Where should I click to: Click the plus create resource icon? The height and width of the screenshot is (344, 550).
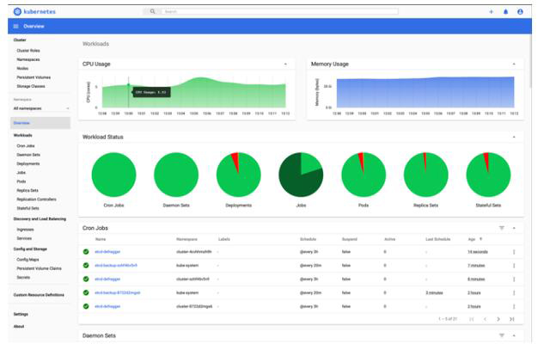coord(491,12)
